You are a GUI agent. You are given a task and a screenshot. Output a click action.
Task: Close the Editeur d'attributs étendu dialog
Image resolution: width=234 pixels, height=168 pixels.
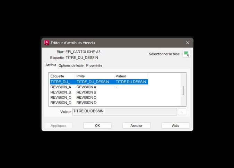pos(188,43)
